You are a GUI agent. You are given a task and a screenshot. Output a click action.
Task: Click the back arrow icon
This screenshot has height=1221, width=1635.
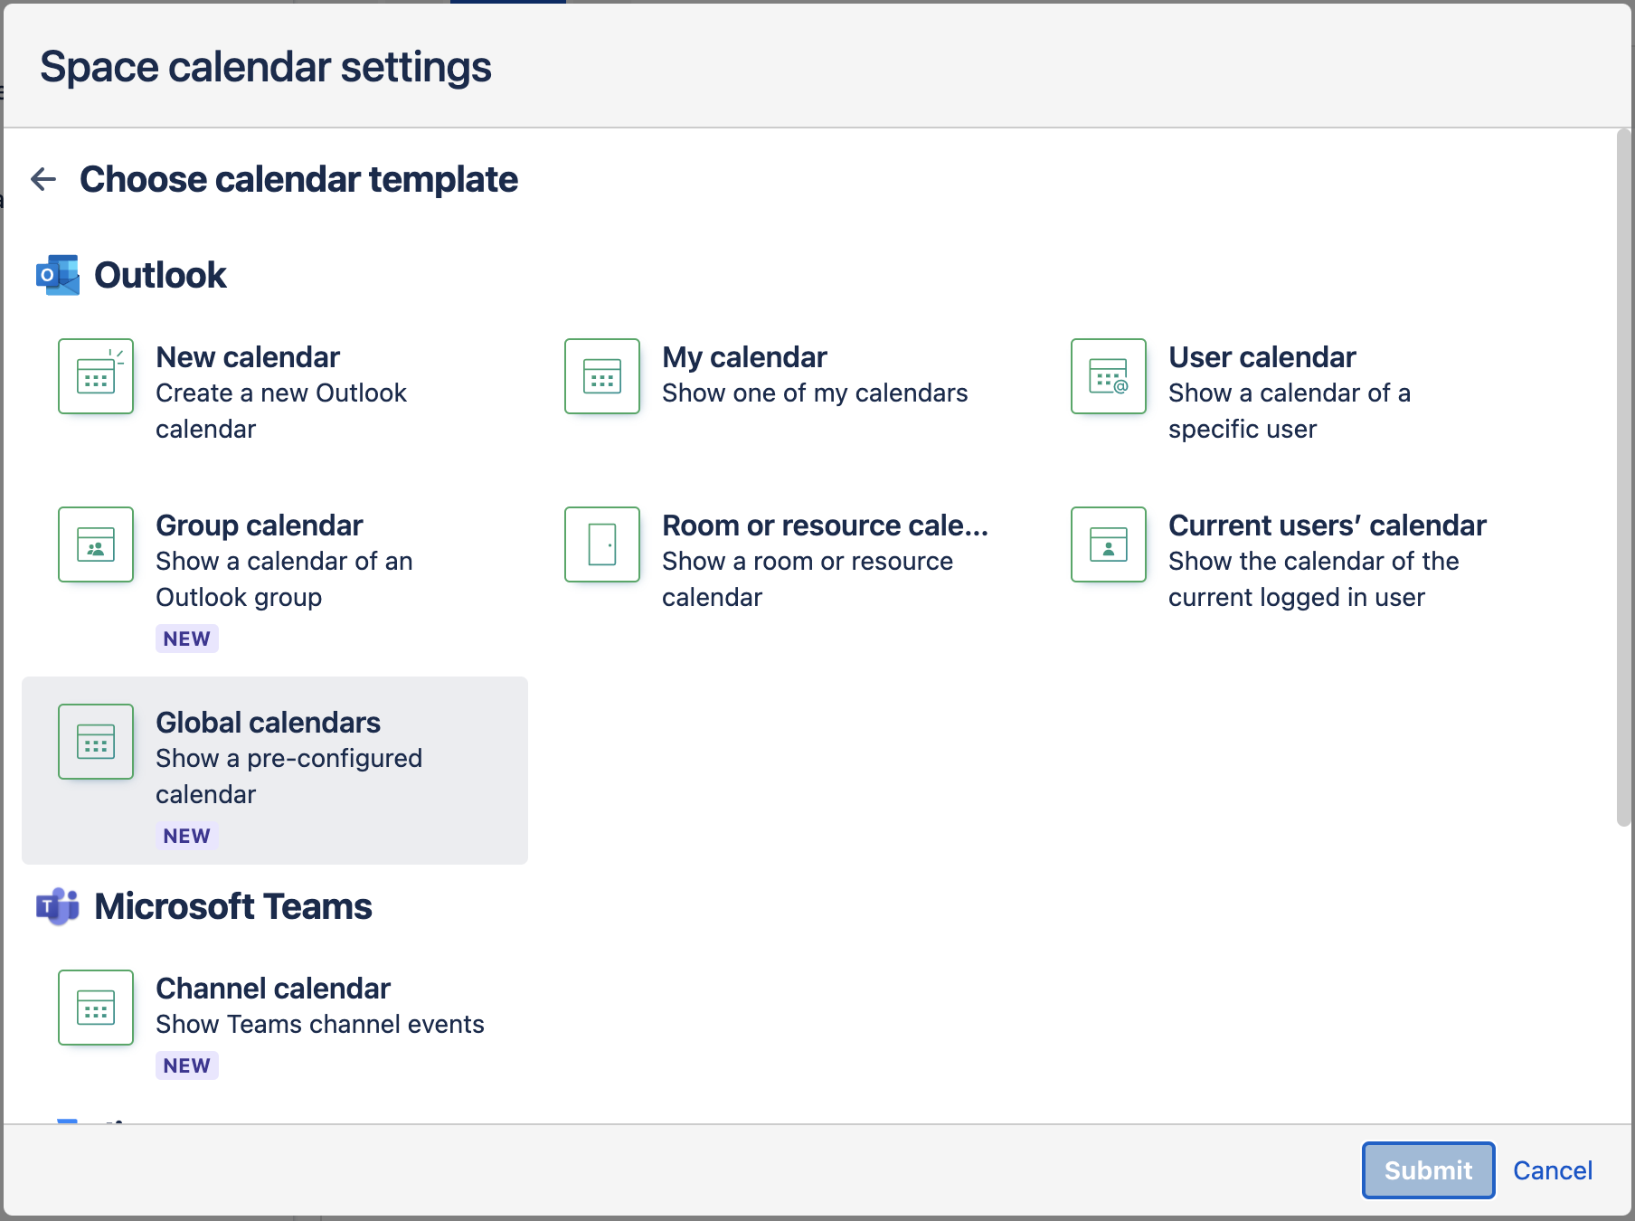43,179
